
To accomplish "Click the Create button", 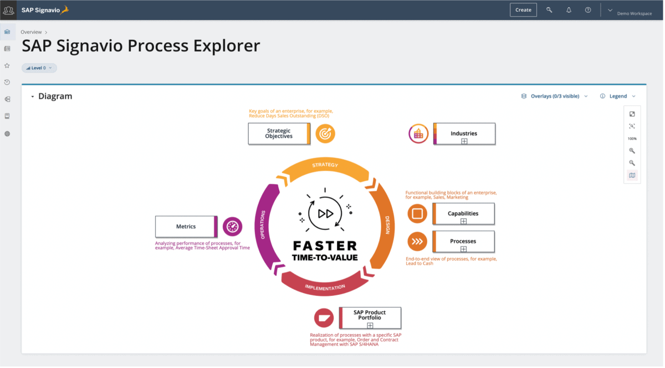I will pyautogui.click(x=523, y=9).
